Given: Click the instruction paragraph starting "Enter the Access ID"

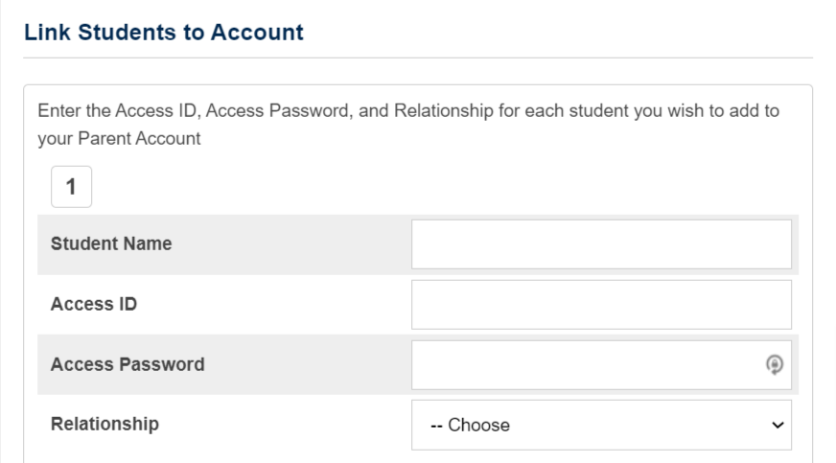Looking at the screenshot, I should [407, 110].
